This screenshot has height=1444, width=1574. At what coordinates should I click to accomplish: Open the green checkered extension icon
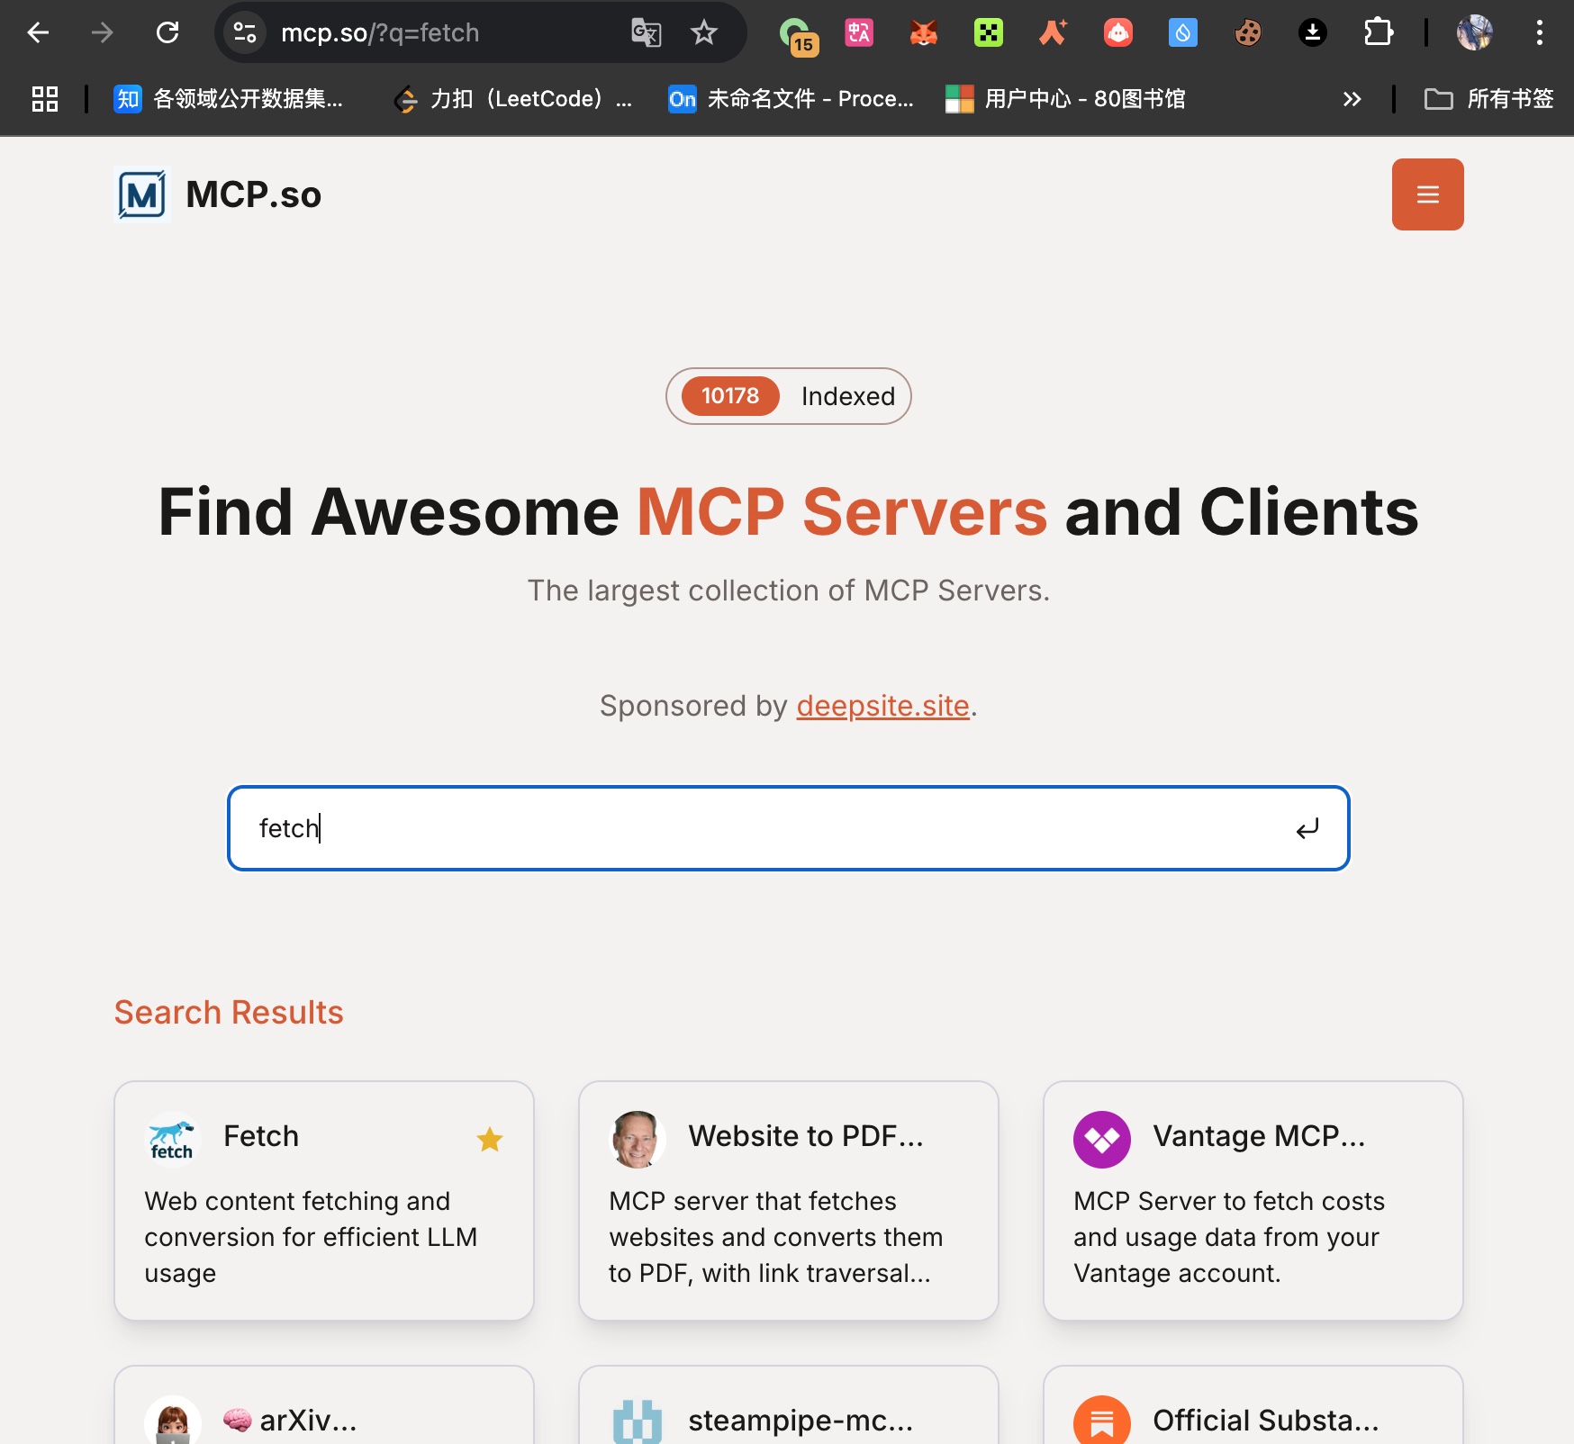[989, 33]
